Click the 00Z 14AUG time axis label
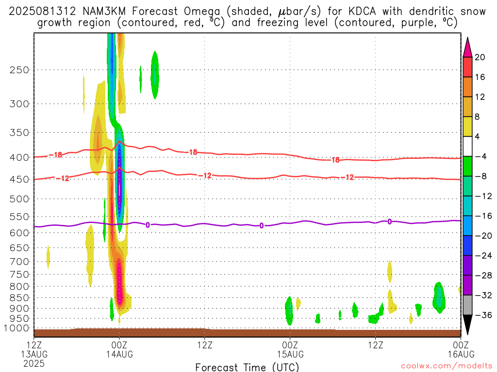 click(119, 350)
